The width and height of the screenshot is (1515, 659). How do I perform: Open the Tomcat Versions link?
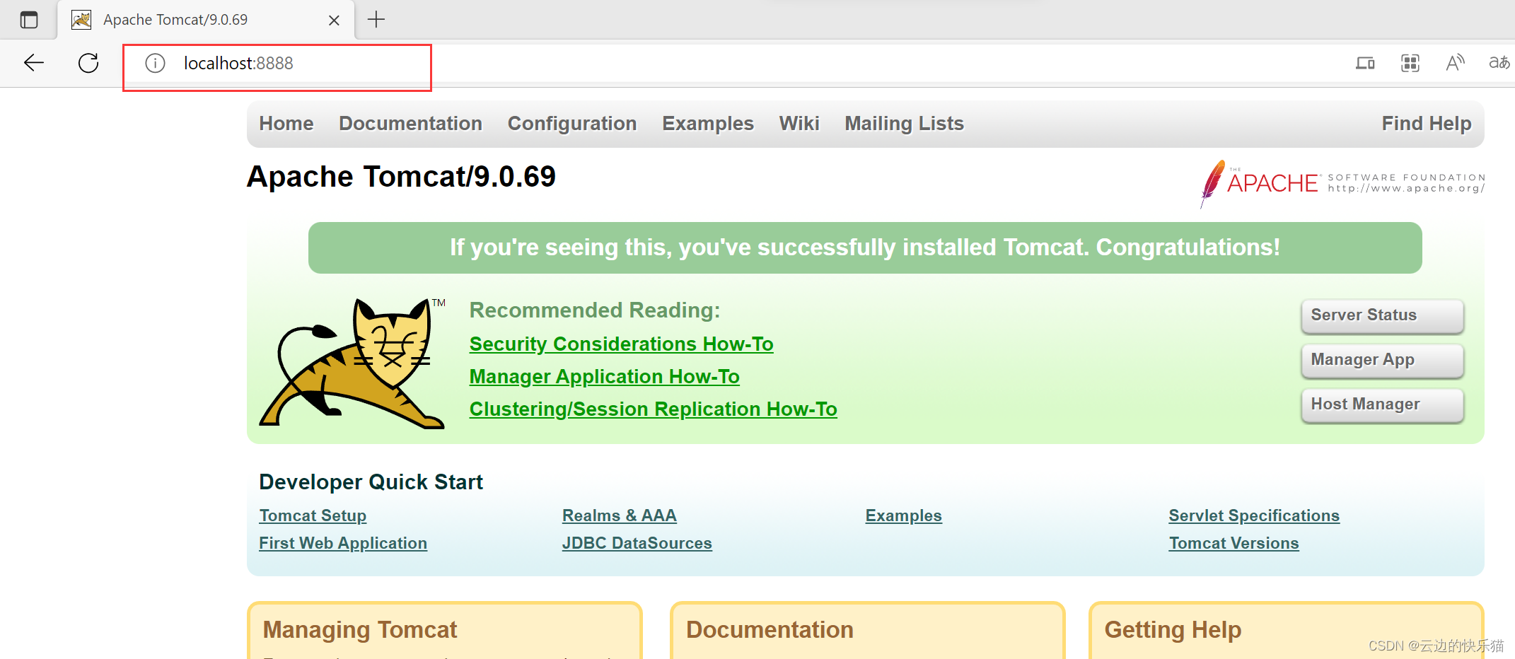pyautogui.click(x=1234, y=543)
